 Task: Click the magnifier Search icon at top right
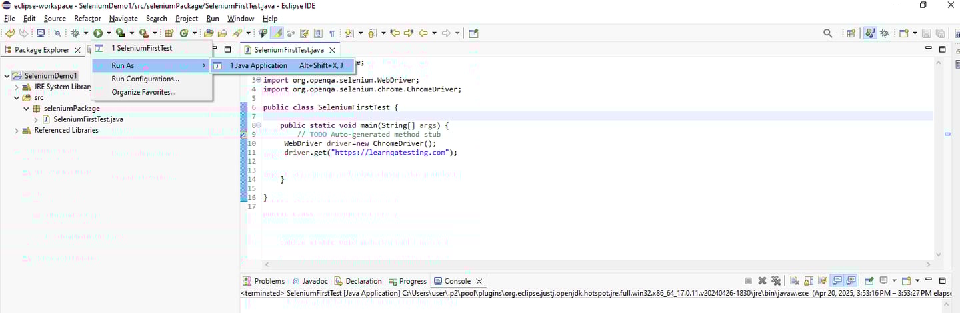(827, 33)
